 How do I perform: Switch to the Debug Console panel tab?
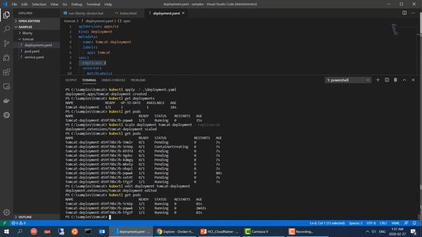[113, 80]
